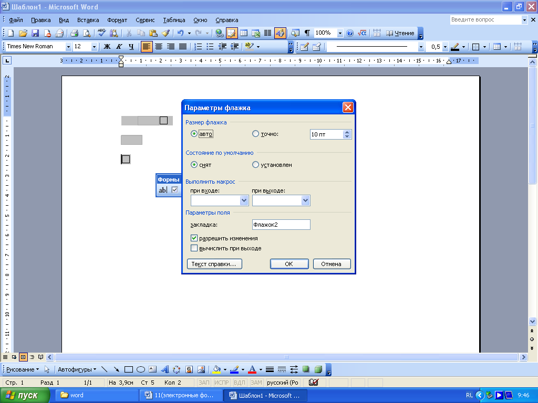This screenshot has height=403, width=538.
Task: Click the Format Painter brush icon
Action: pyautogui.click(x=165, y=33)
